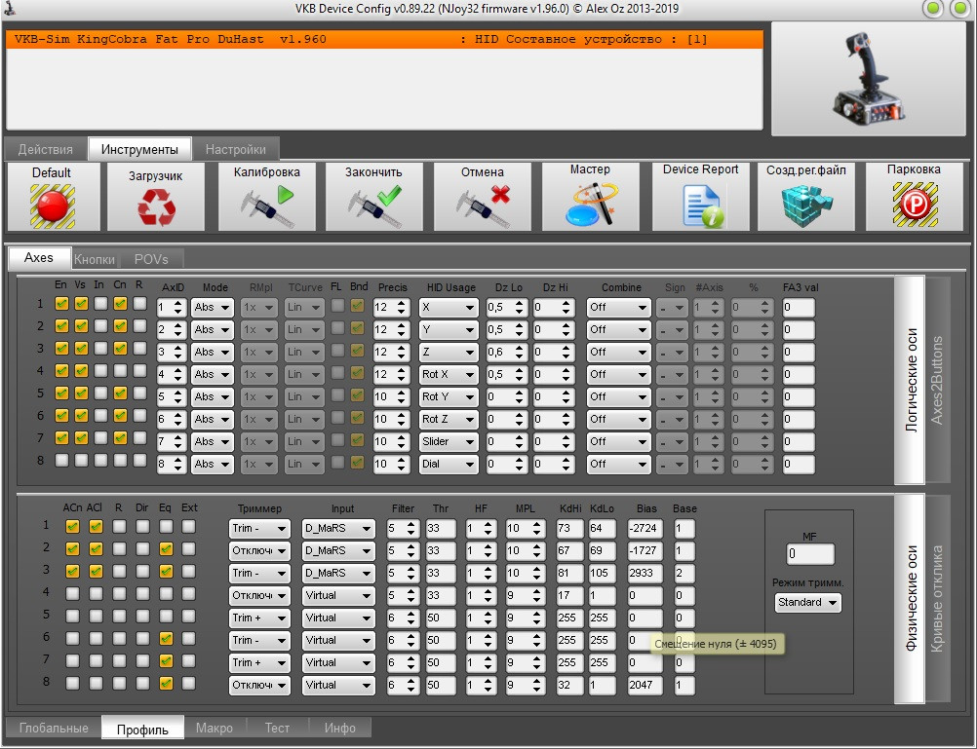Open the Инфо bottom tab
Viewport: 977px width, 749px height.
pos(340,728)
